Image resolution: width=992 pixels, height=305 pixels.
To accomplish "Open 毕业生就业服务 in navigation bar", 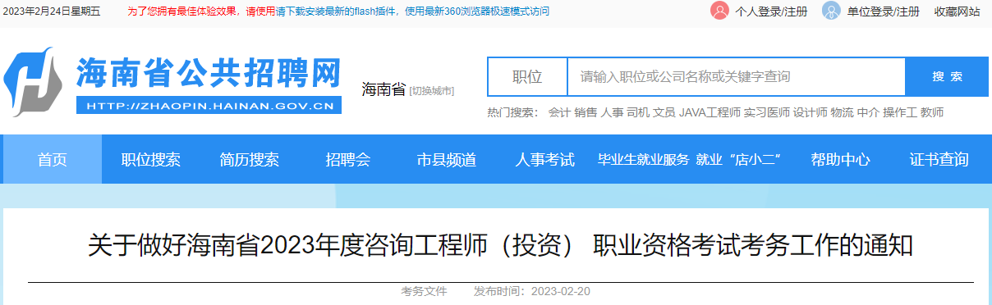I will click(643, 160).
